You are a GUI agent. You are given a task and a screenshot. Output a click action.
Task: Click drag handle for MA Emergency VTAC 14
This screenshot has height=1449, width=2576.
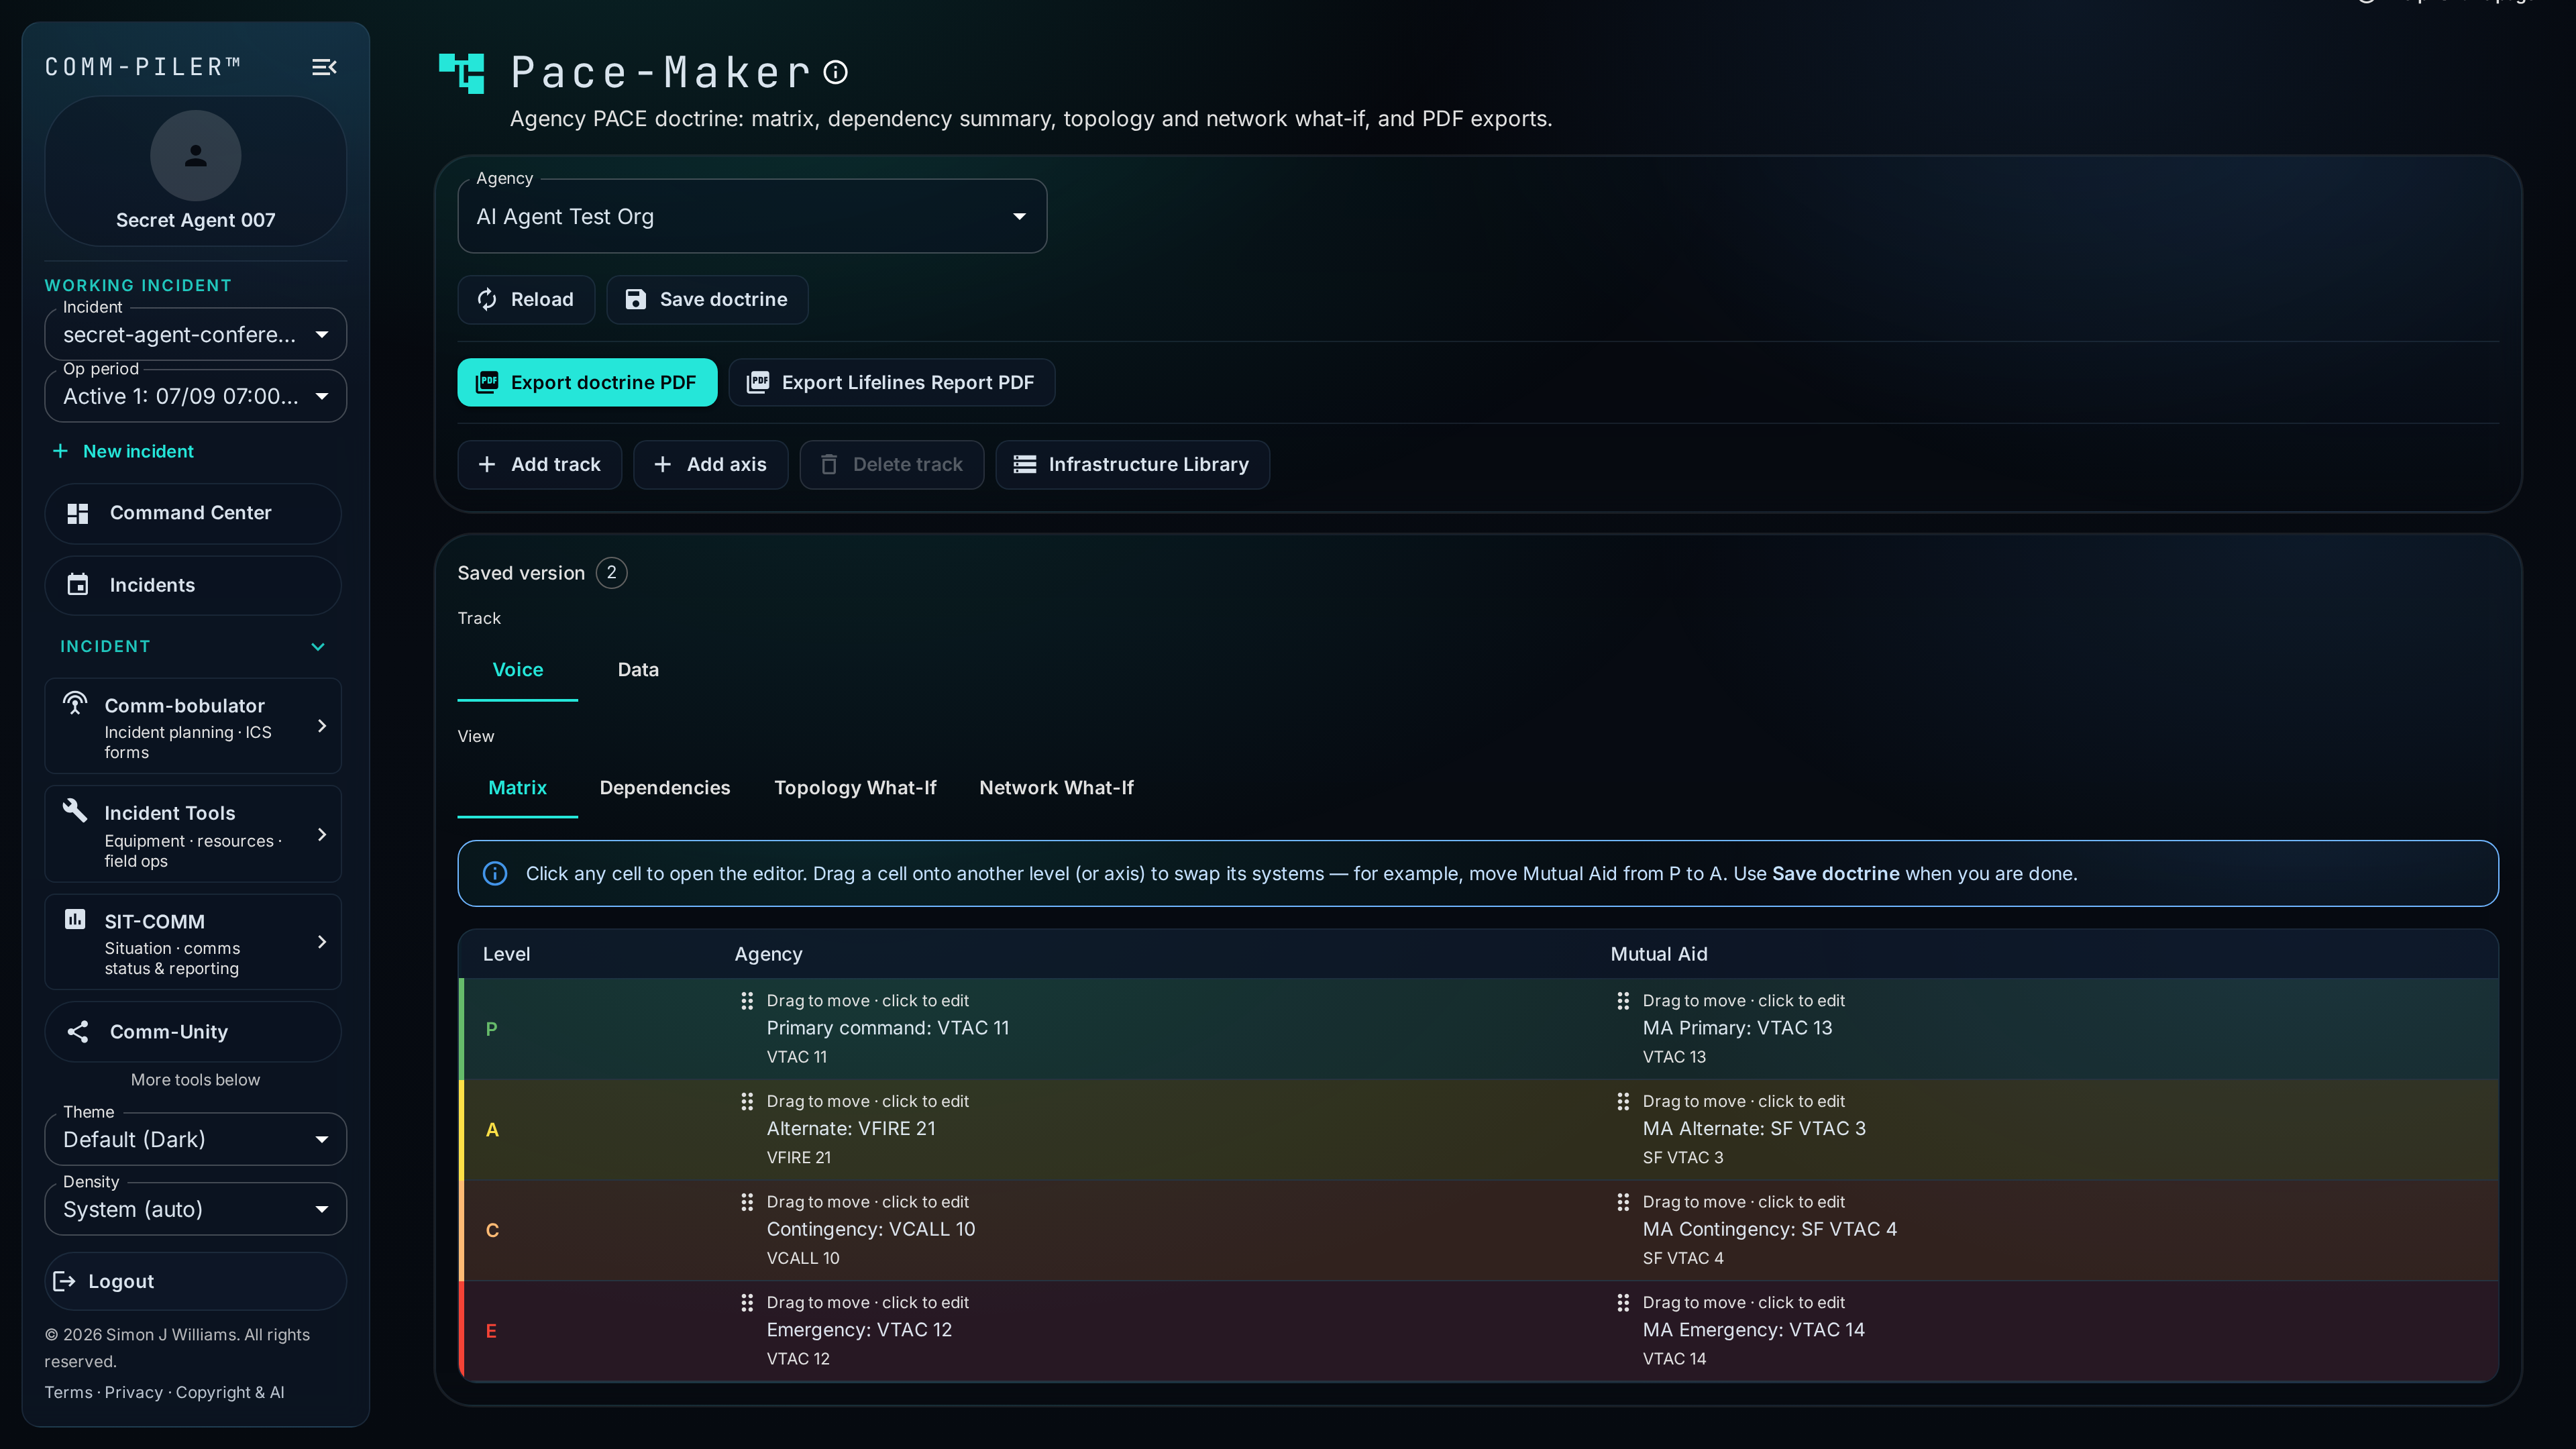coord(1623,1303)
